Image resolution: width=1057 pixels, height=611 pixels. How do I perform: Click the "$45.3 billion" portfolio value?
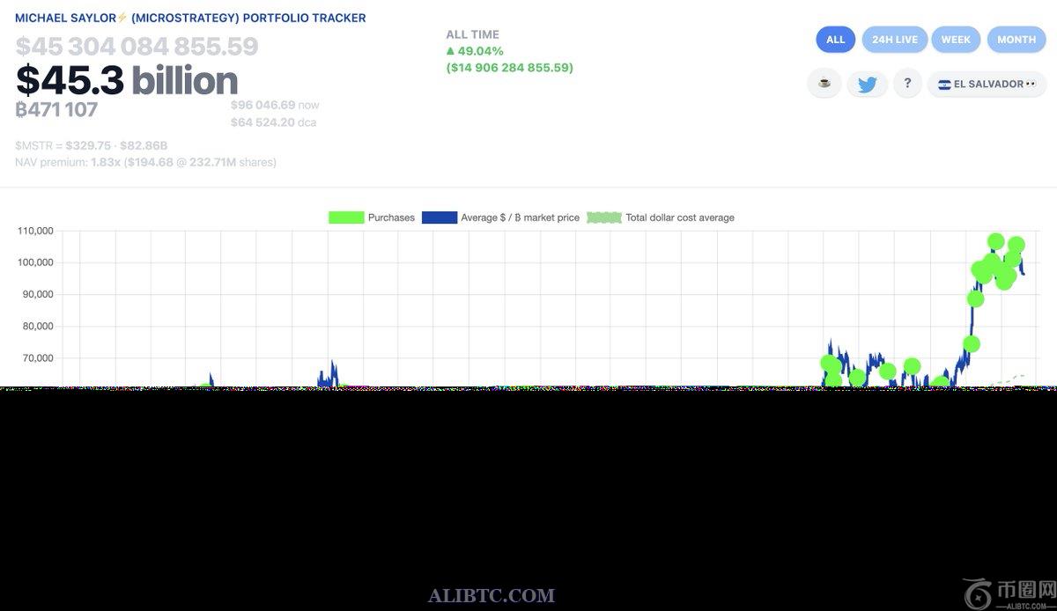(x=127, y=80)
